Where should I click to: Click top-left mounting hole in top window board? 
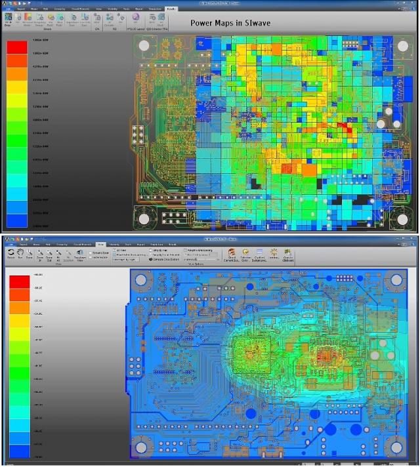144,46
